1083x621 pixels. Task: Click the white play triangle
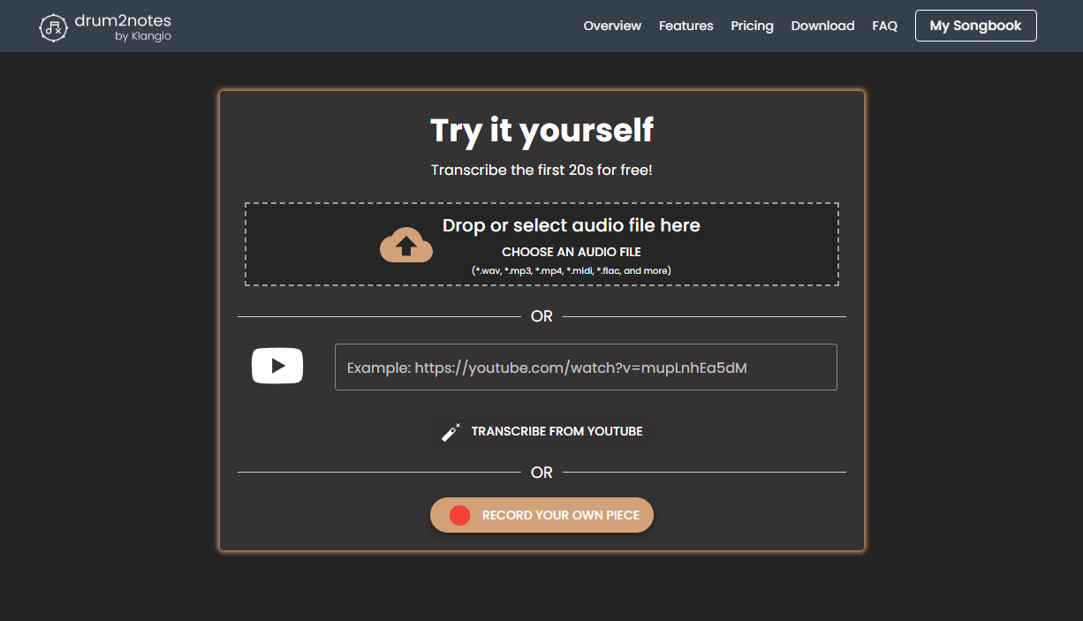(279, 365)
